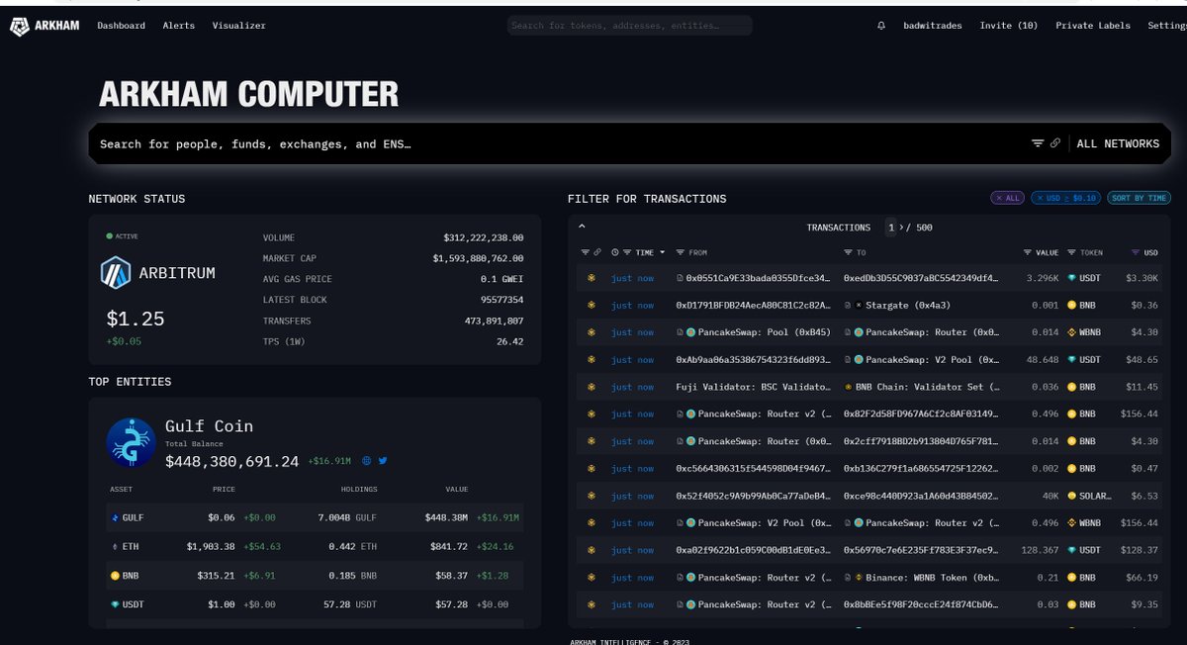The height and width of the screenshot is (645, 1187).
Task: Collapse the transactions panel with chevron
Action: click(x=584, y=228)
